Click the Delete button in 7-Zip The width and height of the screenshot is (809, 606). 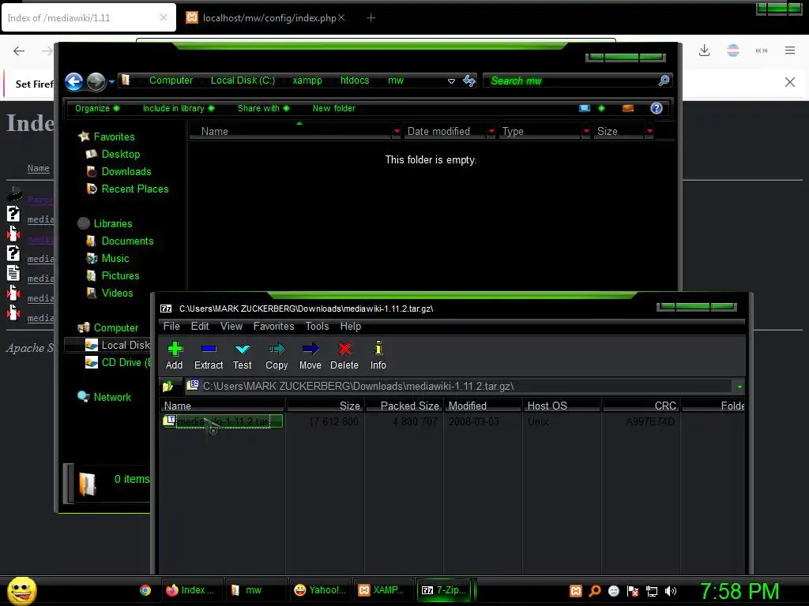pos(344,356)
